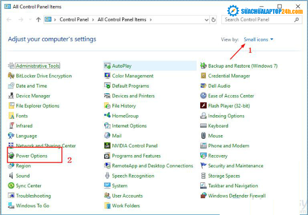
Task: Go up one level with the up arrow
Action: [x=38, y=19]
